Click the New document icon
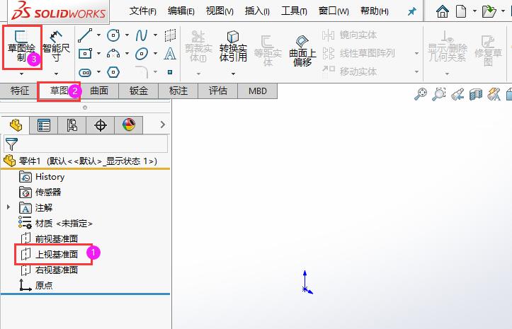 (461, 12)
